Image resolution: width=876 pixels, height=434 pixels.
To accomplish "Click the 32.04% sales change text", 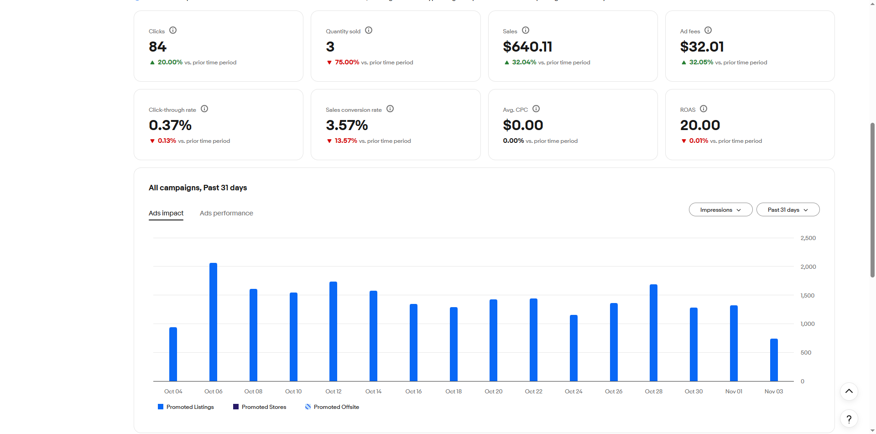I will pos(524,63).
